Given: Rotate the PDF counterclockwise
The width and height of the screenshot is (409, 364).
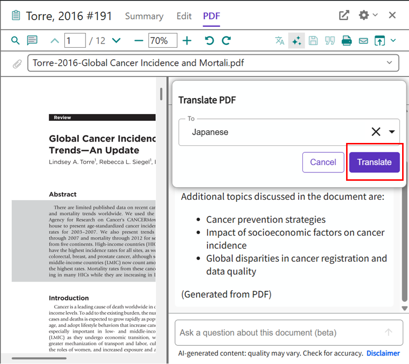Looking at the screenshot, I should pos(209,41).
